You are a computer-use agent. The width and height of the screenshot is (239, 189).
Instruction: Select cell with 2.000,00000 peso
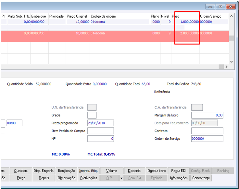point(185,33)
